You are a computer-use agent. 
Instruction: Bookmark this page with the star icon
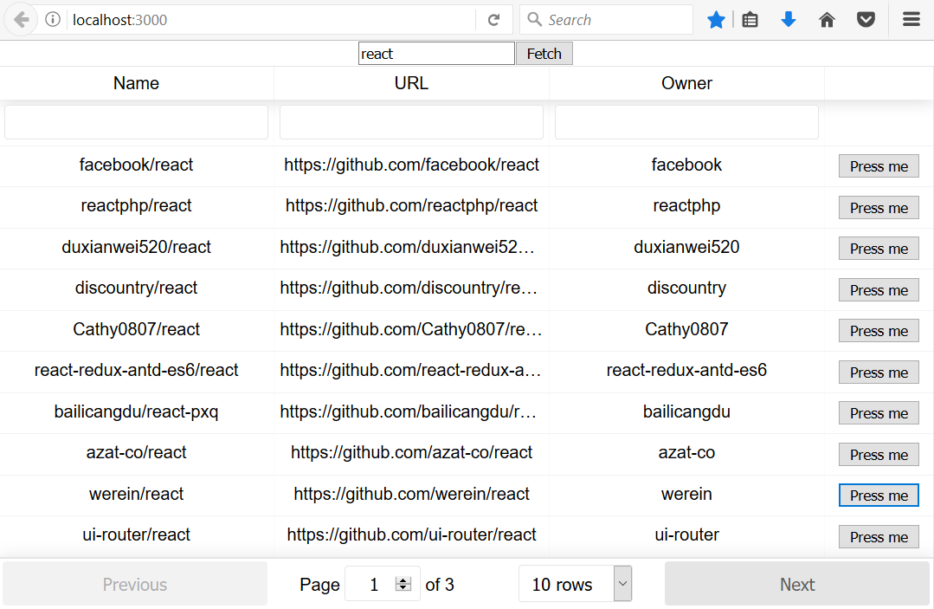coord(716,20)
